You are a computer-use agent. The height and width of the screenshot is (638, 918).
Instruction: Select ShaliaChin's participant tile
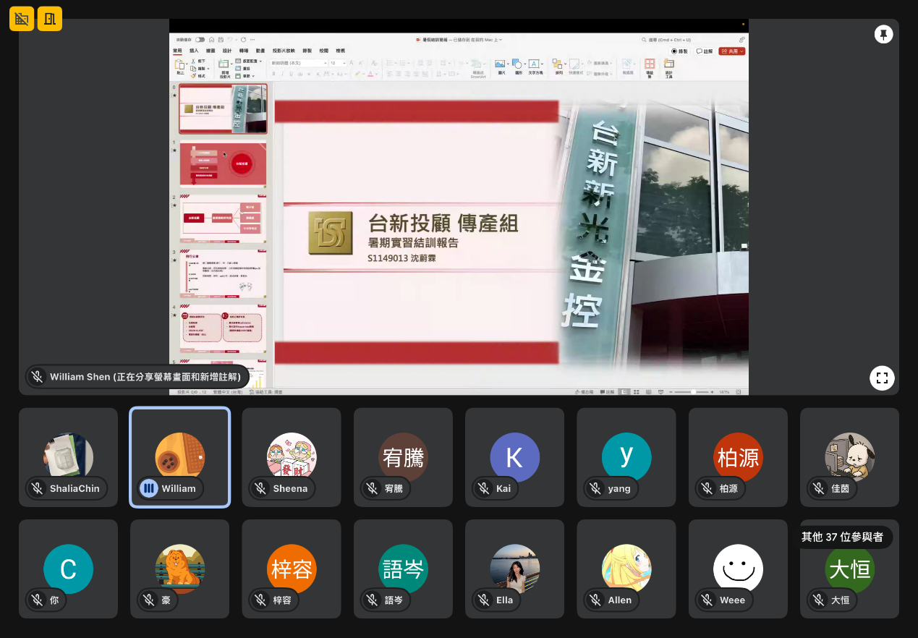pyautogui.click(x=68, y=457)
